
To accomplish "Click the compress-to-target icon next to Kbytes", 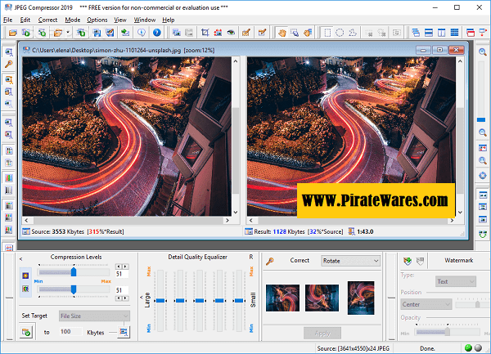I will tap(124, 332).
